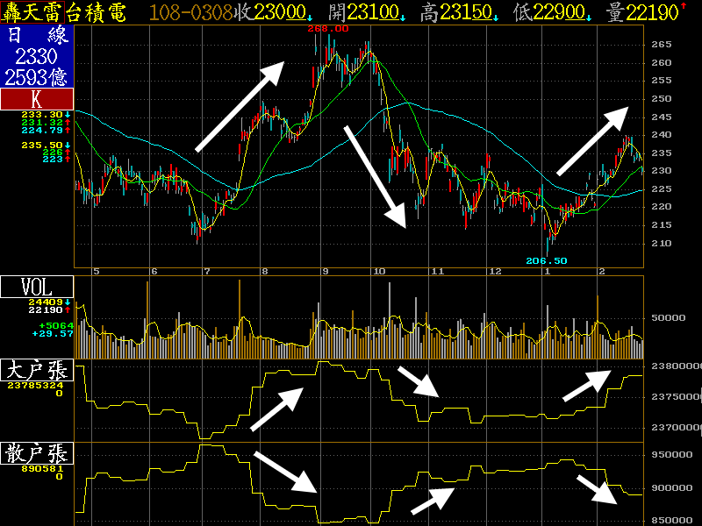Click the month 10 label on time axis
Image resolution: width=702 pixels, height=526 pixels.
pyautogui.click(x=380, y=272)
